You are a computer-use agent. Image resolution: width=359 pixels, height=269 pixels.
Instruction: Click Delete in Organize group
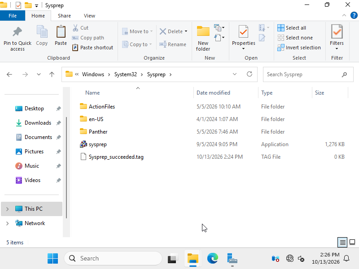171,31
